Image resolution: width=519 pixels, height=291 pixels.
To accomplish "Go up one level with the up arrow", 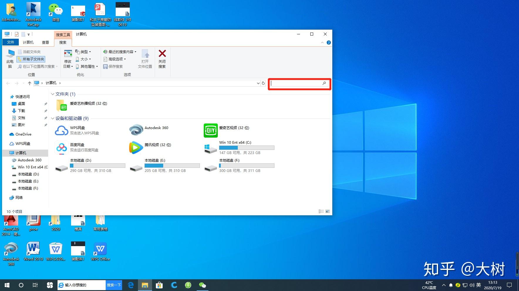I will click(x=29, y=83).
